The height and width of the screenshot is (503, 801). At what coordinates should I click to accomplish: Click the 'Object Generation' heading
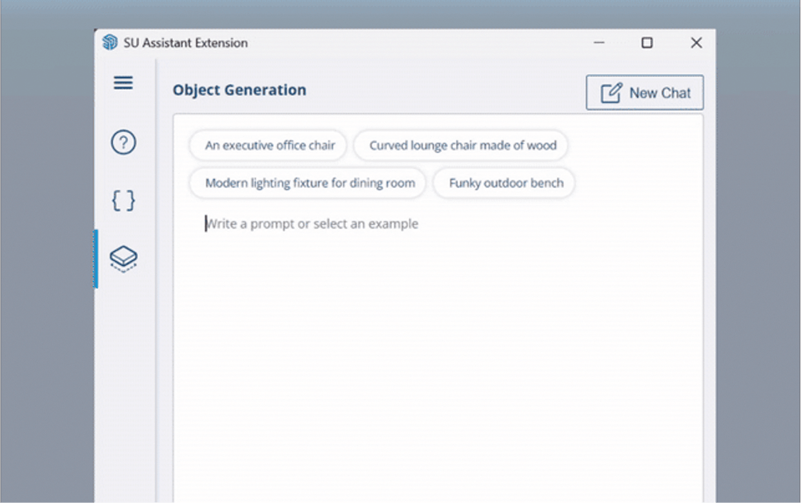(x=239, y=90)
